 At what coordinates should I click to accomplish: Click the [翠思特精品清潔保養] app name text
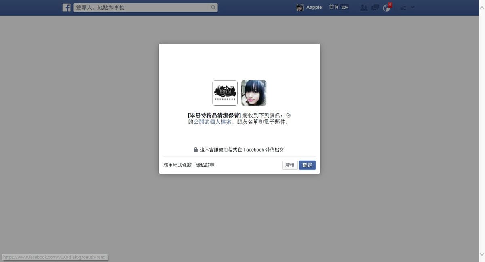pyautogui.click(x=214, y=115)
